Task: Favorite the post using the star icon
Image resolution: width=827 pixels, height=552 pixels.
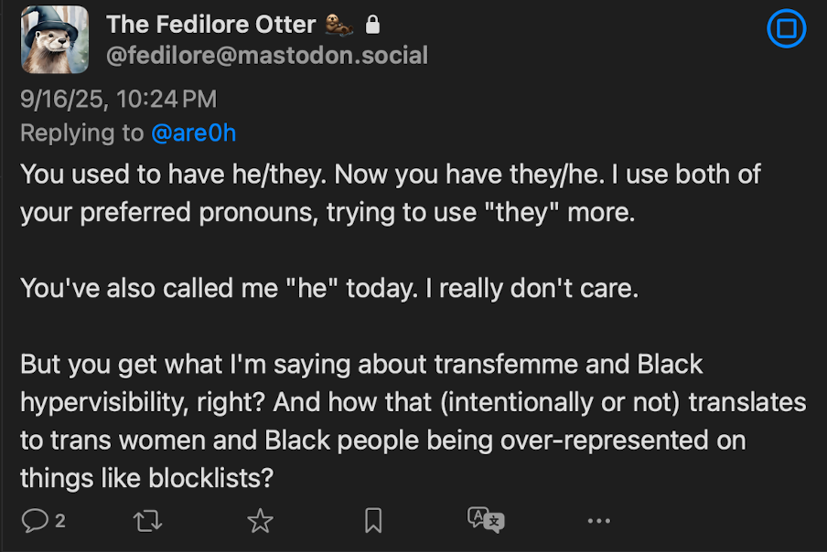Action: point(261,521)
